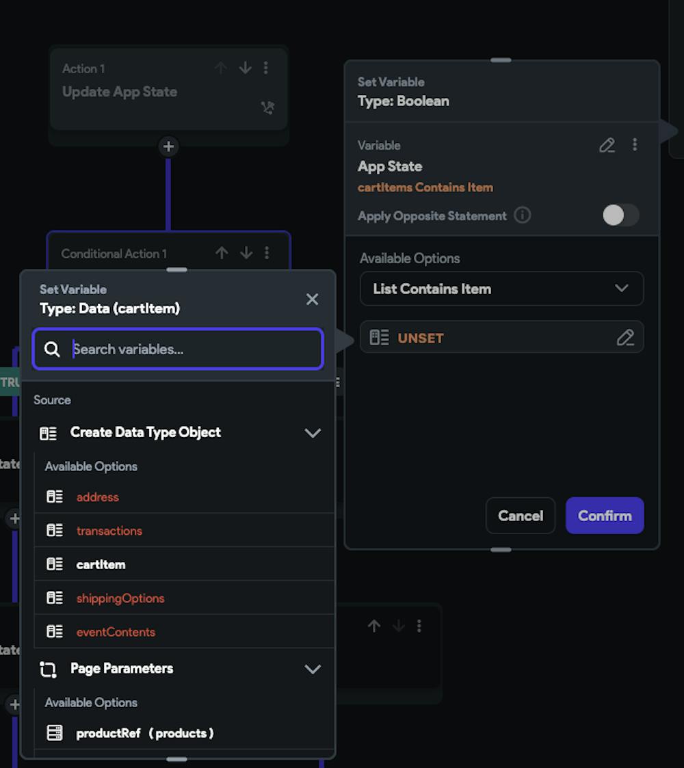Move Action 1 down with arrow
This screenshot has width=684, height=768.
[x=245, y=68]
